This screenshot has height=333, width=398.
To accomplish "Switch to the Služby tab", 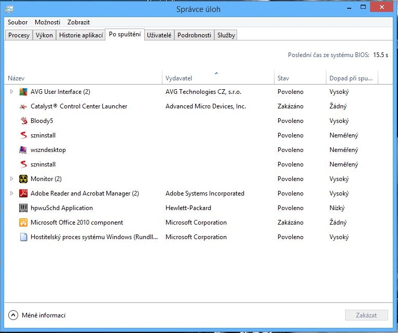I will [226, 35].
